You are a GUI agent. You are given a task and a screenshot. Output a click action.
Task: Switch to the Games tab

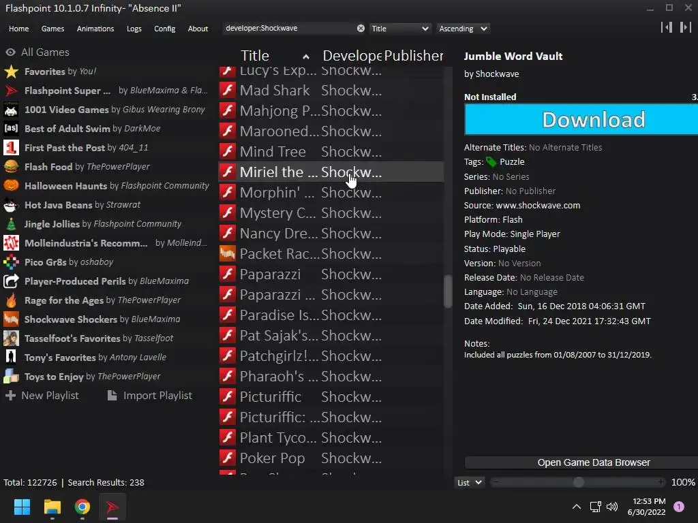[52, 29]
